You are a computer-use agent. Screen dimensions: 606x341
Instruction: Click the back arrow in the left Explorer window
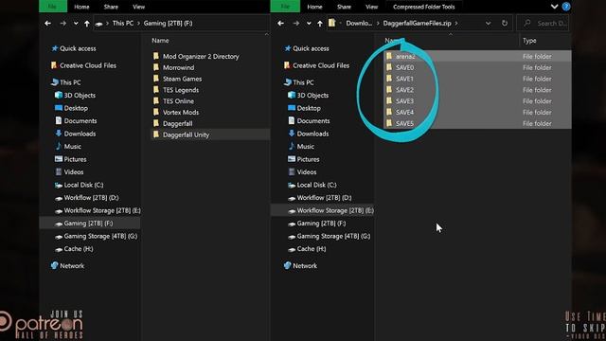tap(47, 23)
